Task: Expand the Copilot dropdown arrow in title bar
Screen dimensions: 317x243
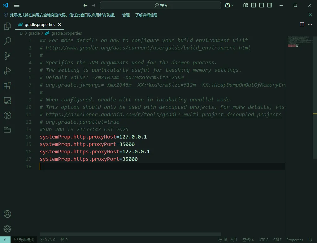Action: click(x=233, y=5)
